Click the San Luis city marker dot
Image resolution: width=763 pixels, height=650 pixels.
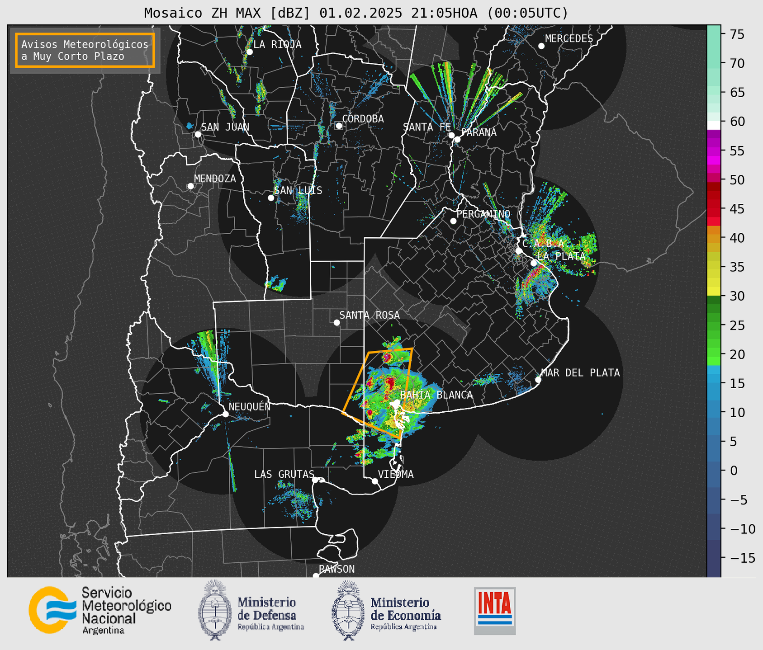[x=271, y=198]
